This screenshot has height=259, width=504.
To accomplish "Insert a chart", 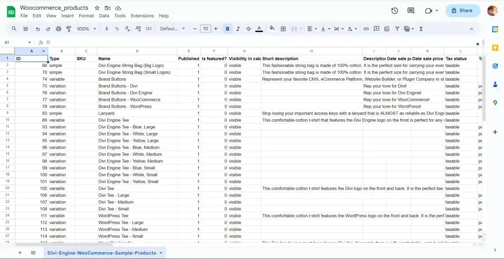I will pyautogui.click(x=387, y=29).
